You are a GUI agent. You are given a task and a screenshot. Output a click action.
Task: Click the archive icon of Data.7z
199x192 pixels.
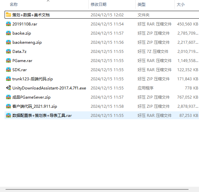(8, 51)
